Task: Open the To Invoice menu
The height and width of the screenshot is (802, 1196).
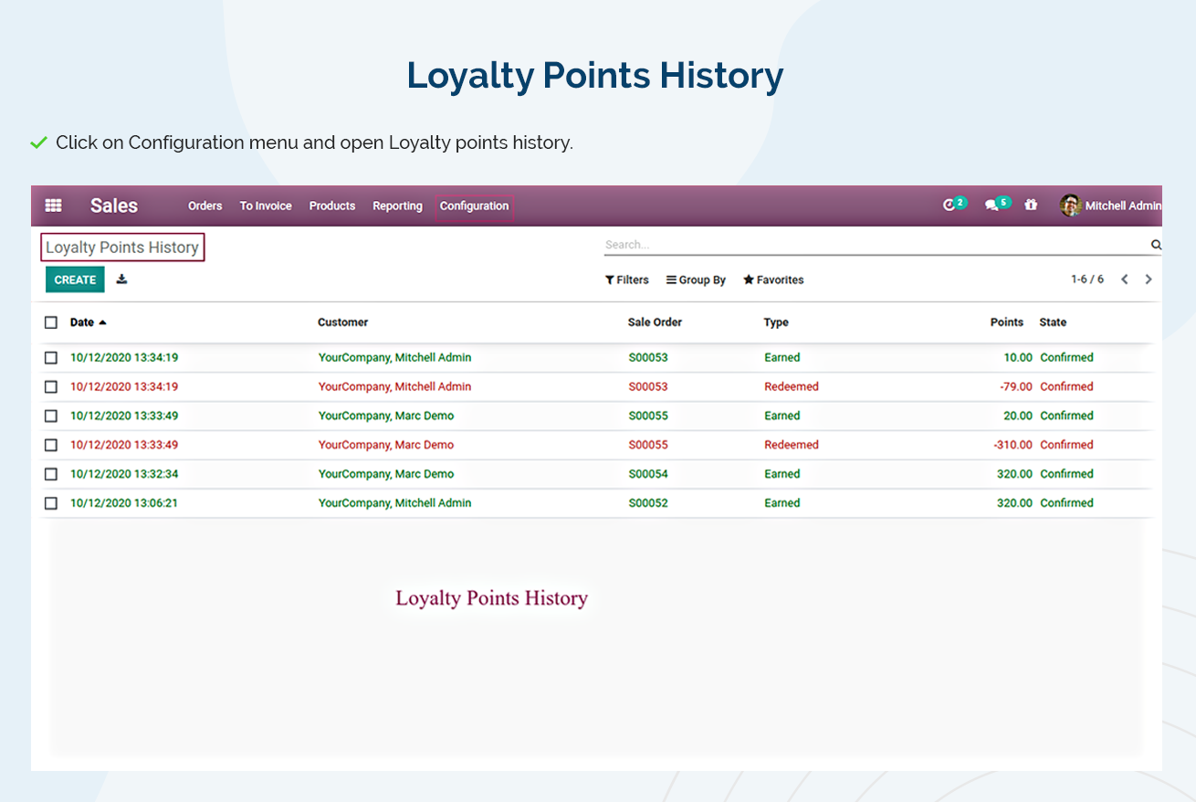Action: [266, 206]
